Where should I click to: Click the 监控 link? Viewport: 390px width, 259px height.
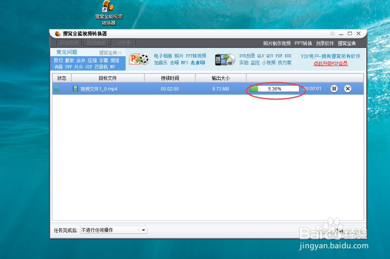tap(255, 62)
